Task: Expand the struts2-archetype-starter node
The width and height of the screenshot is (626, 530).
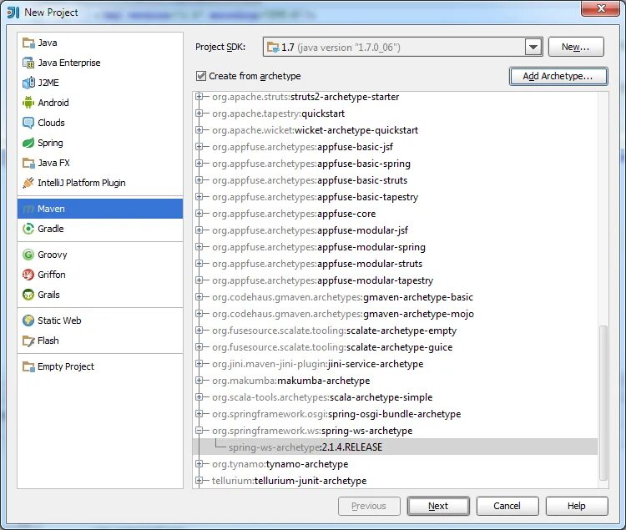Action: [199, 97]
